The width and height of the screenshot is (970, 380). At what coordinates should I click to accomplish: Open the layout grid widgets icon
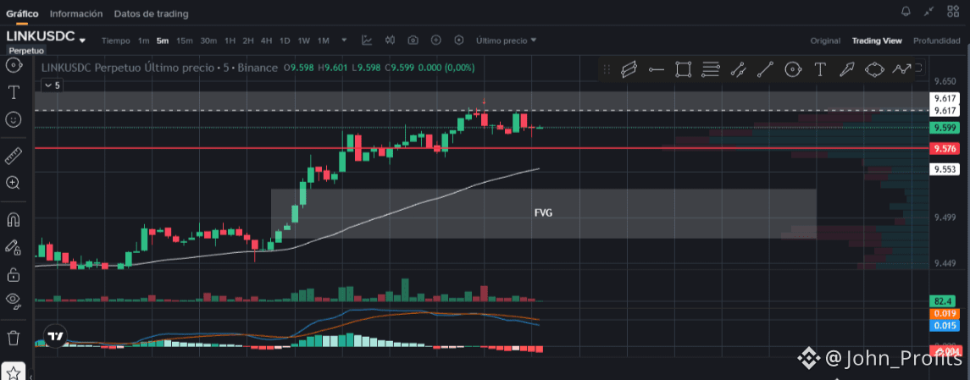point(953,11)
